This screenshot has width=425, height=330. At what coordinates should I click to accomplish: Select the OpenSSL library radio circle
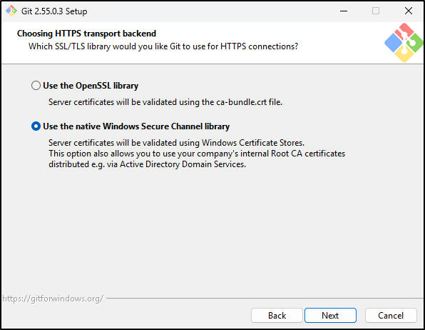[x=36, y=86]
